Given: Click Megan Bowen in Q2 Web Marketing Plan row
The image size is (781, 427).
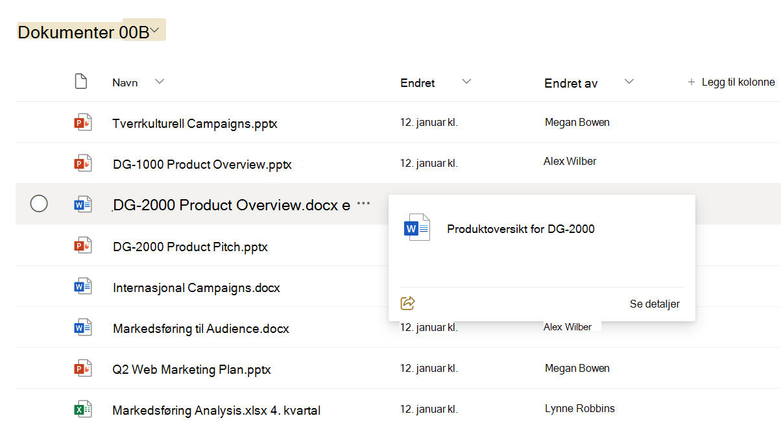Looking at the screenshot, I should [x=577, y=368].
